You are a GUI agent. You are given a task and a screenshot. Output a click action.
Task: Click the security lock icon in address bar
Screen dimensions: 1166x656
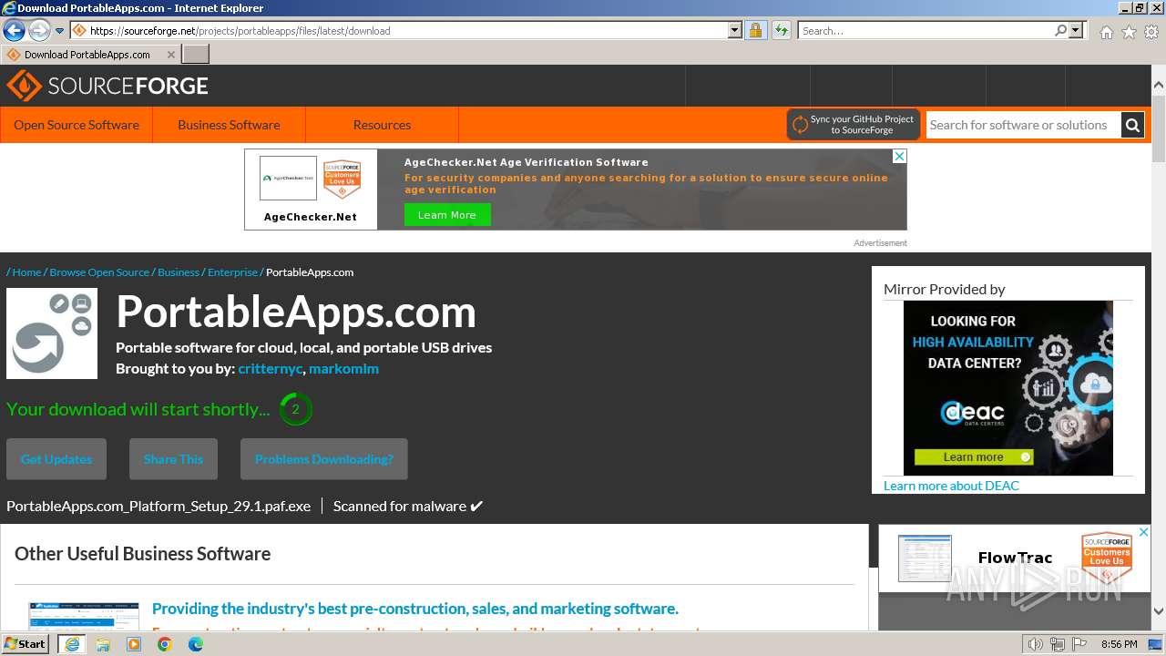pyautogui.click(x=755, y=31)
